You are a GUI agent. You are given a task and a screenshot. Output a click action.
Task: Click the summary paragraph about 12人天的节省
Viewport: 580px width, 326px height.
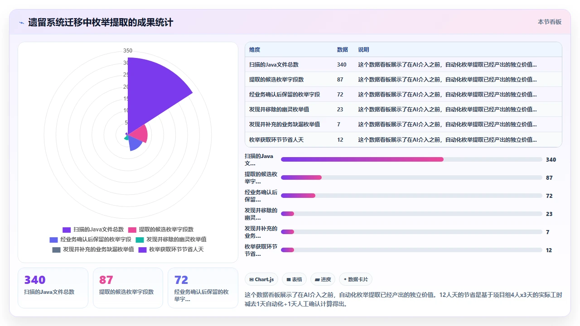[403, 299]
